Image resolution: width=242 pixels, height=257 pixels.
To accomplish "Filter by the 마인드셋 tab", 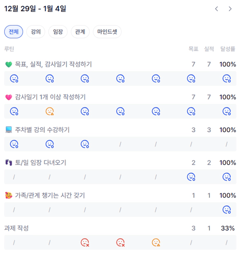I will coord(107,32).
